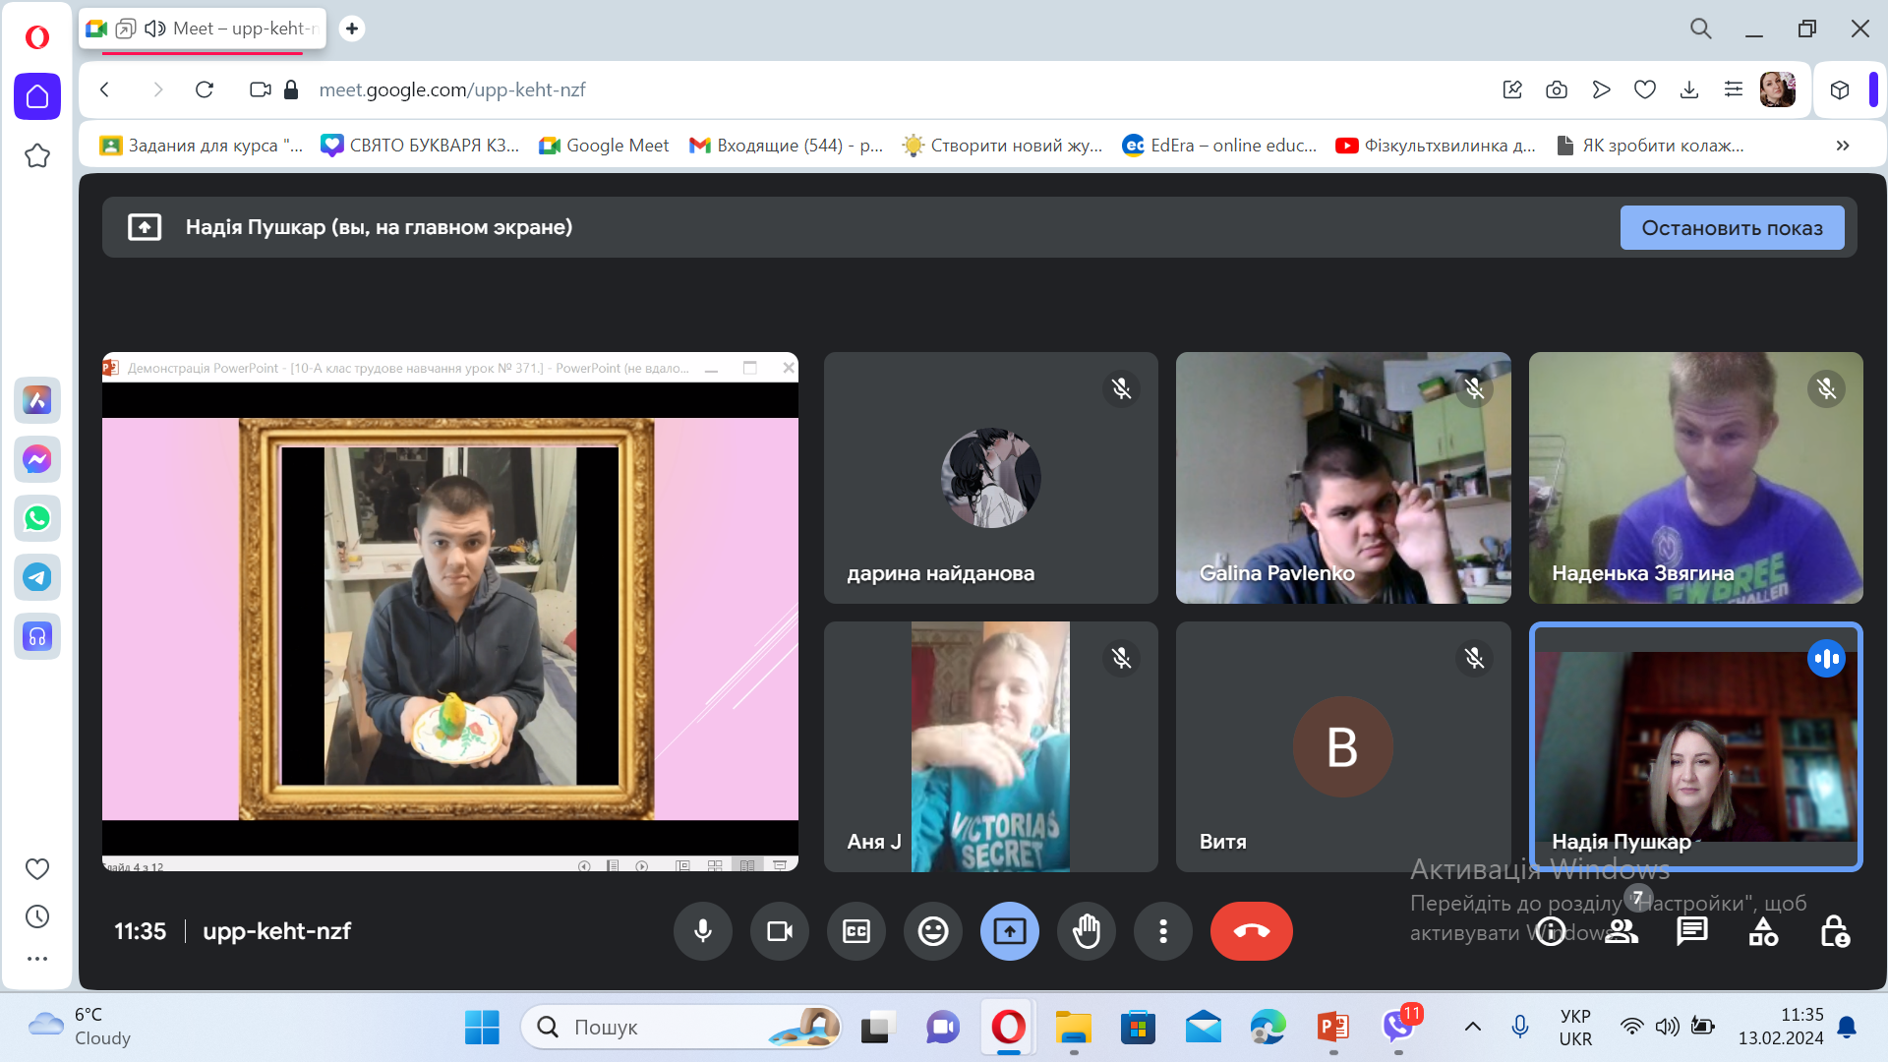
Task: Open sidebar setup three dots
Action: coord(37,959)
